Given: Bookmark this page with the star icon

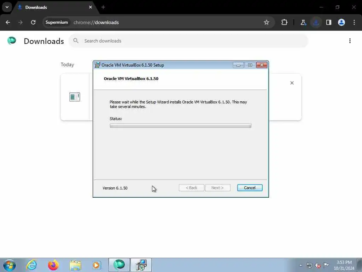Looking at the screenshot, I should click(267, 22).
